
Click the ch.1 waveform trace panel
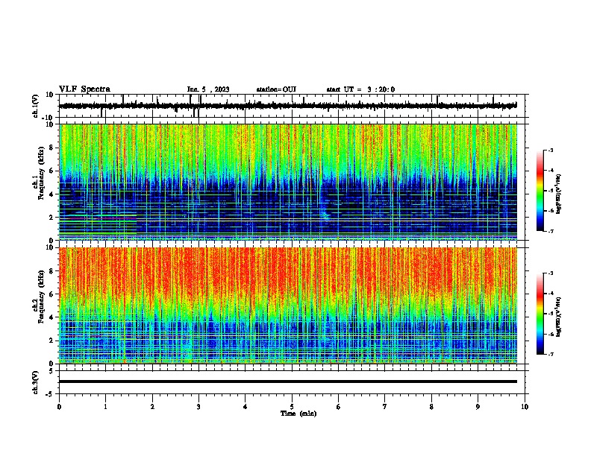coord(293,106)
